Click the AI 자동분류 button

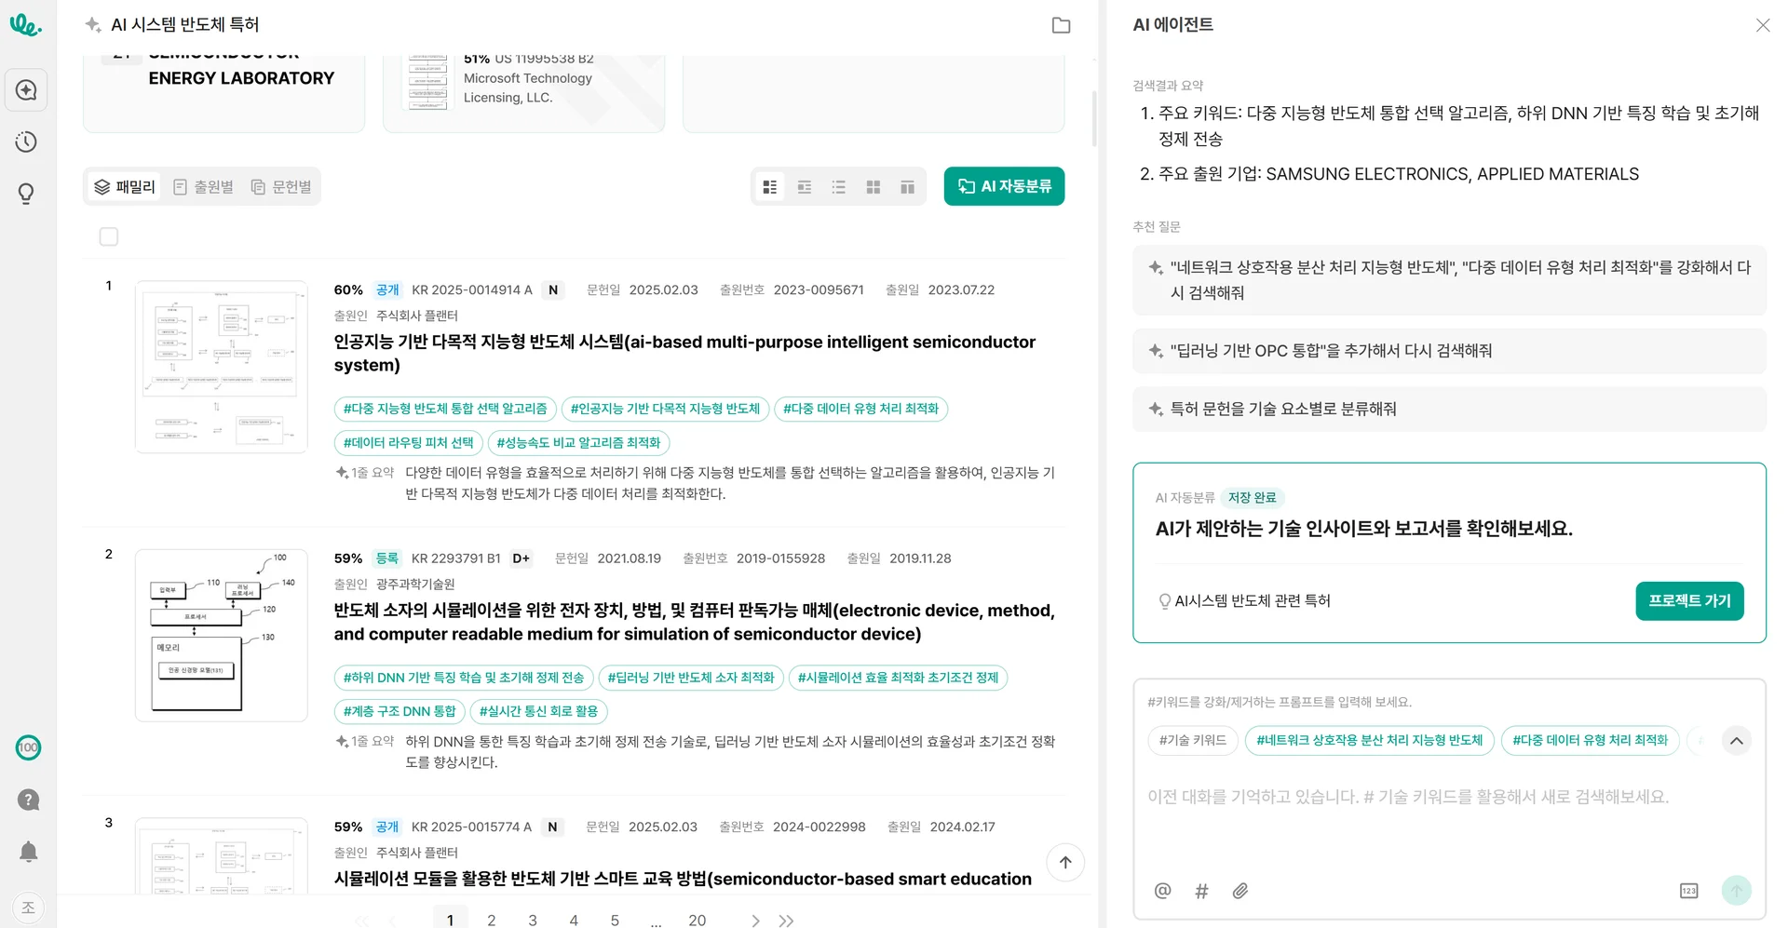pyautogui.click(x=1004, y=186)
